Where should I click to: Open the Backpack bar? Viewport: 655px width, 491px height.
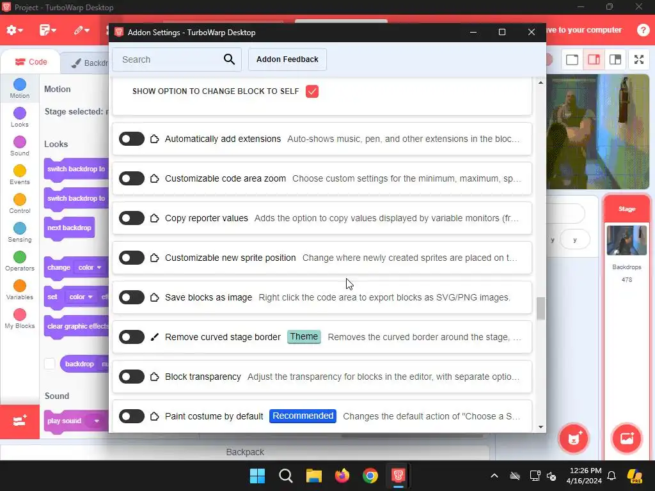click(245, 452)
